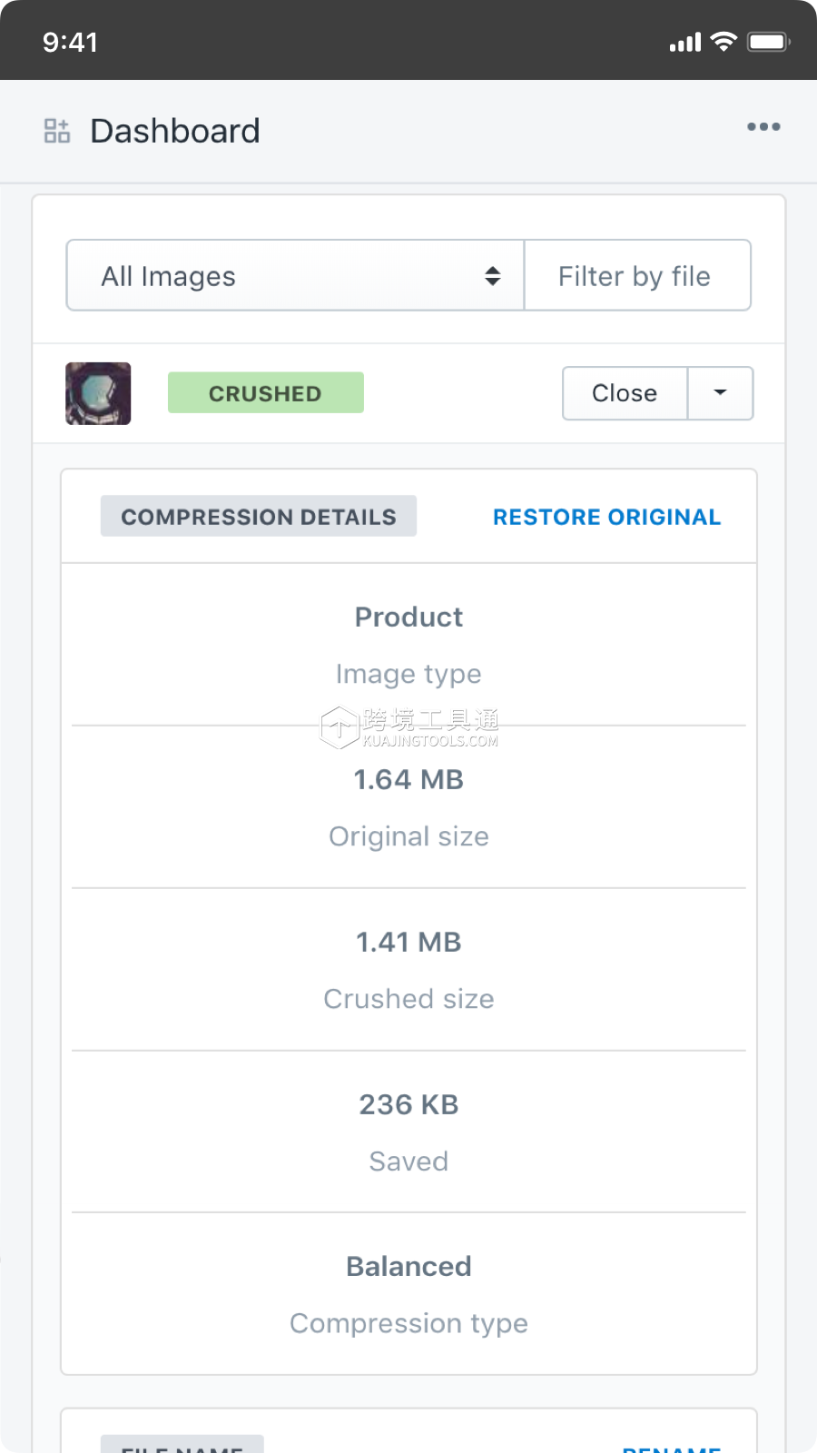The width and height of the screenshot is (817, 1453).
Task: Click the Balanced compression type value
Action: [408, 1267]
